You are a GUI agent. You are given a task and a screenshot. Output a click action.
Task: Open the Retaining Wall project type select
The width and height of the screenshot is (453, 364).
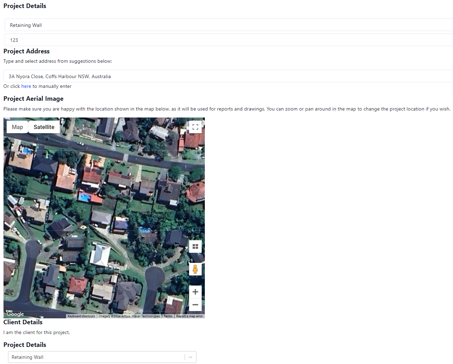(x=94, y=357)
